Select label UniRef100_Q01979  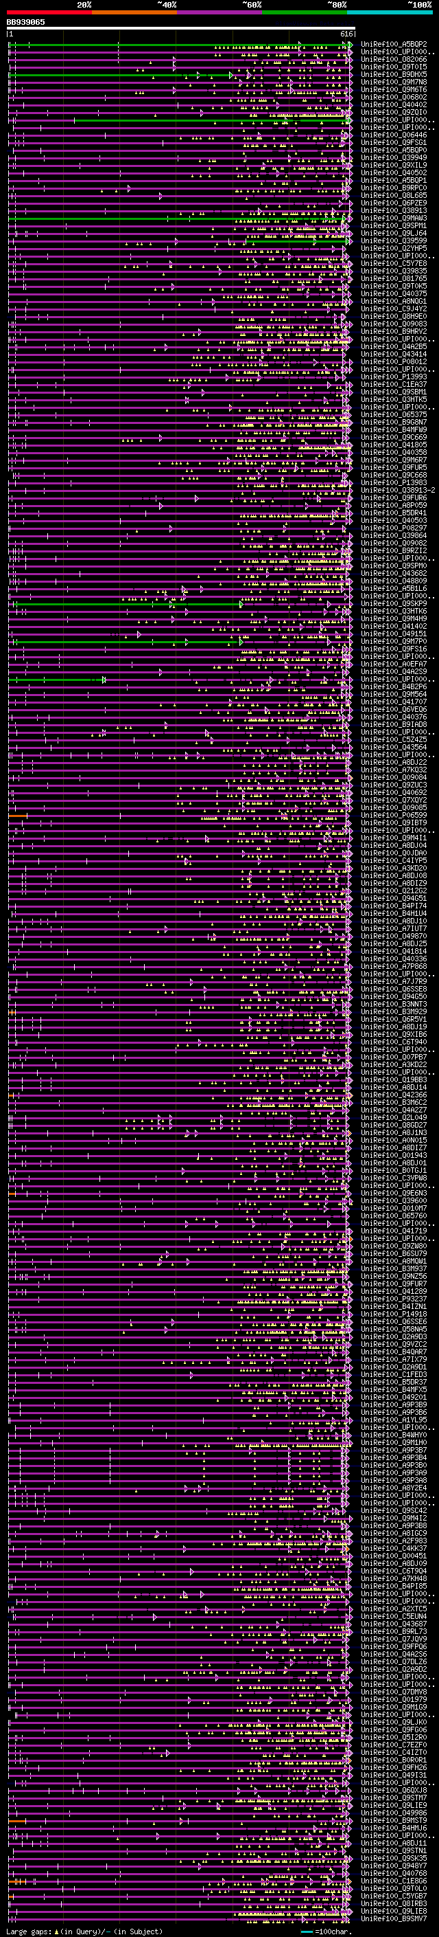(394, 1700)
